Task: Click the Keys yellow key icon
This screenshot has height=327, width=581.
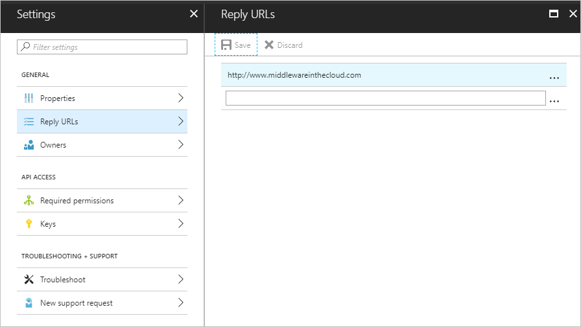Action: pyautogui.click(x=29, y=224)
